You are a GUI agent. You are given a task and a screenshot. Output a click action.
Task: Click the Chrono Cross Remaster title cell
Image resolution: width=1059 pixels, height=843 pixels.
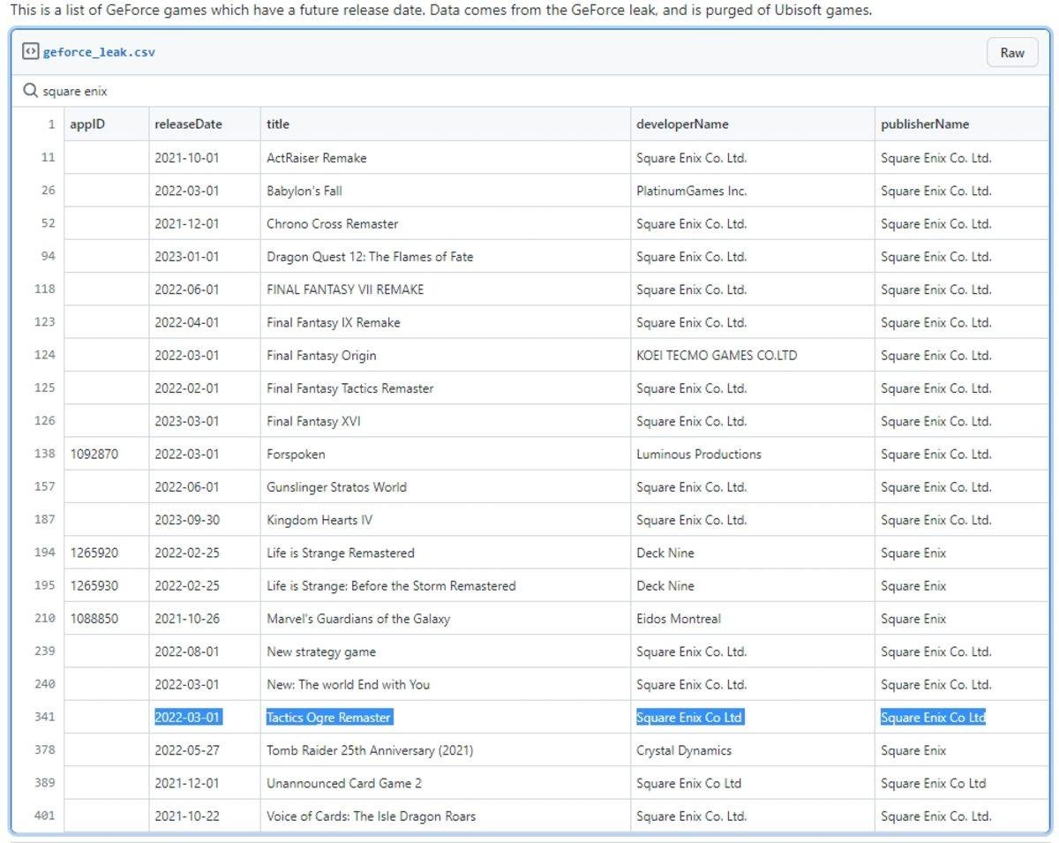pos(332,224)
